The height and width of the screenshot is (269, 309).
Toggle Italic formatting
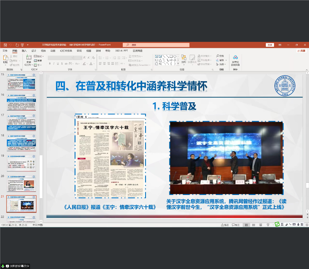[x=54, y=64]
